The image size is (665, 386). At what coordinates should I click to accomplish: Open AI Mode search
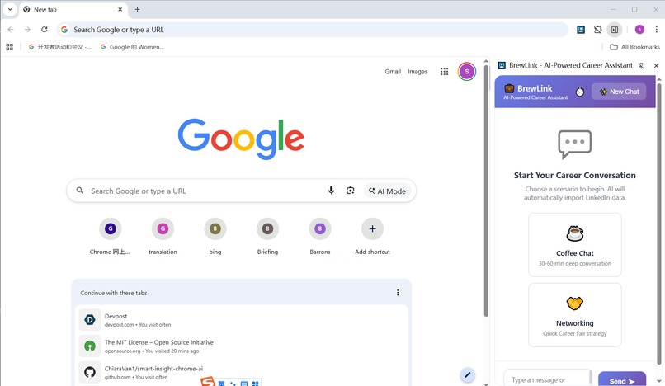387,191
